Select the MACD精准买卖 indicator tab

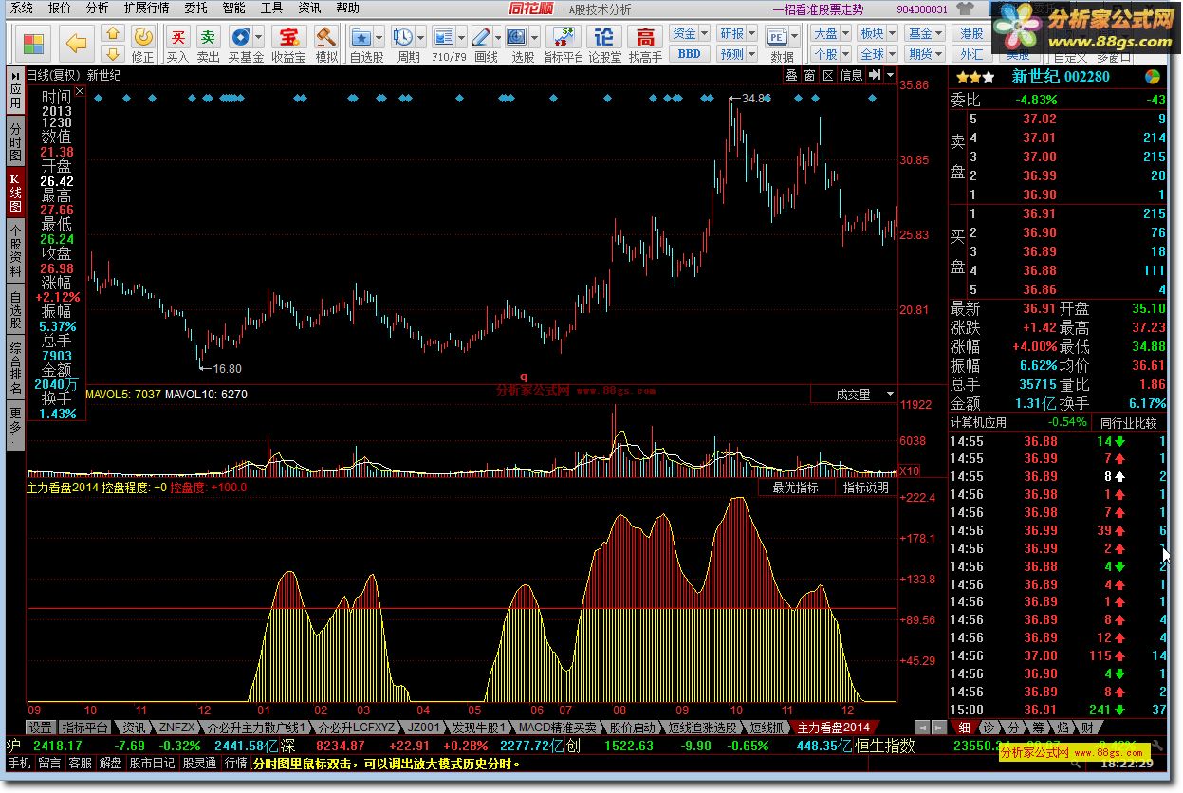click(x=558, y=728)
